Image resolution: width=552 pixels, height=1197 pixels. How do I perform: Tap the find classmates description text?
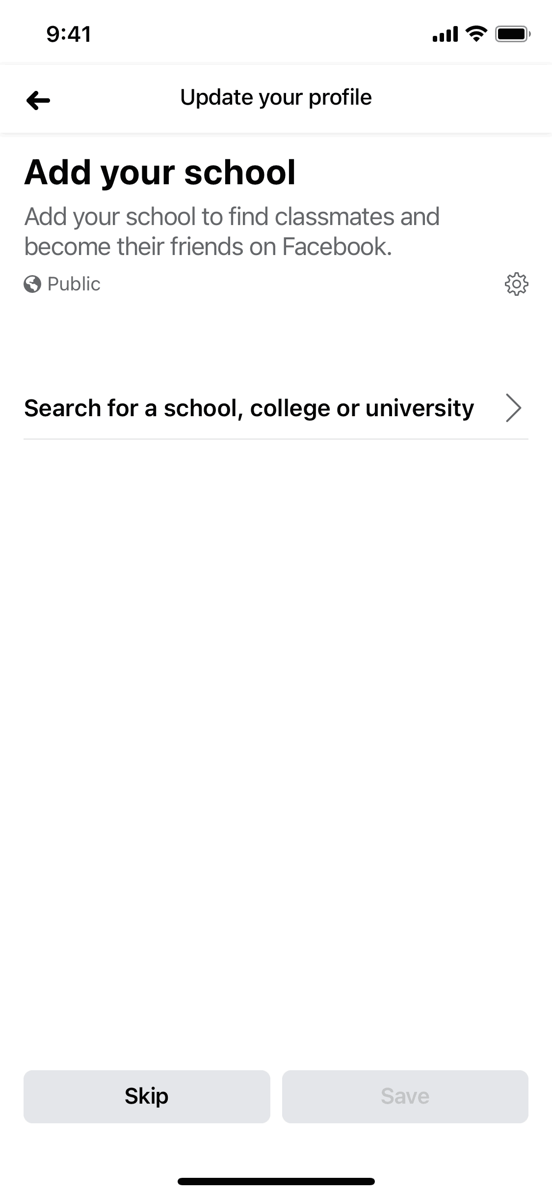pos(232,231)
